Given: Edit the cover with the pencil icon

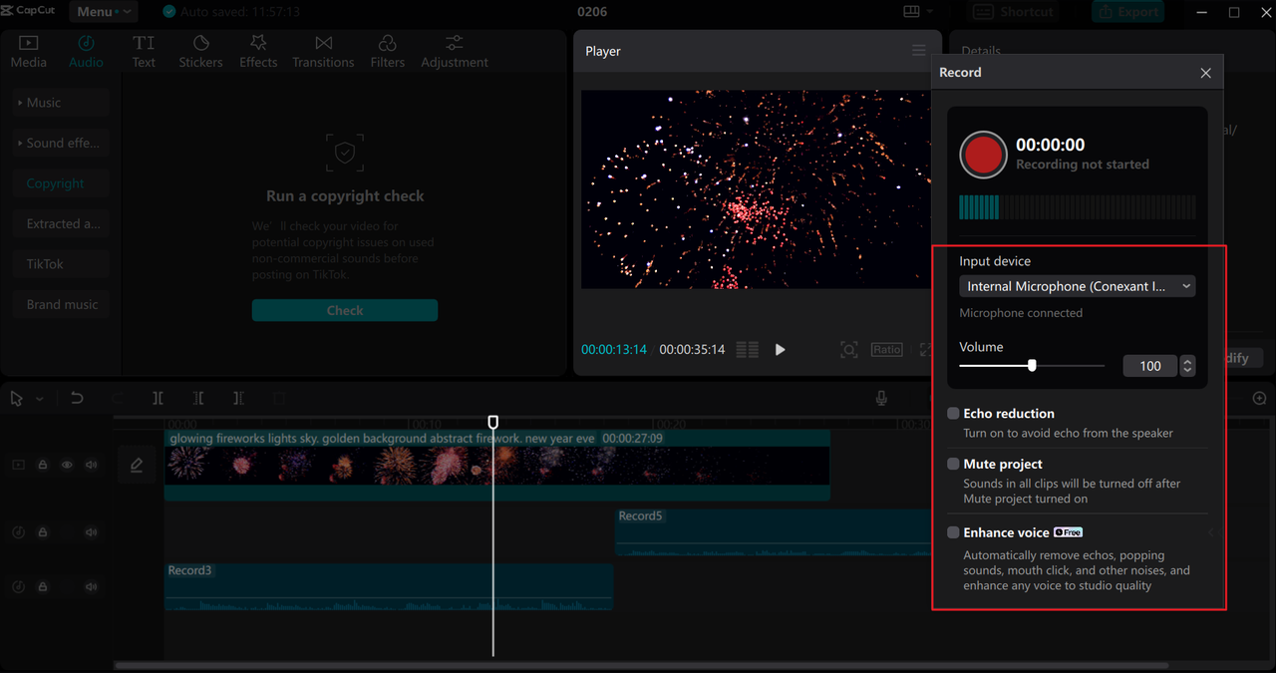Looking at the screenshot, I should pyautogui.click(x=137, y=465).
